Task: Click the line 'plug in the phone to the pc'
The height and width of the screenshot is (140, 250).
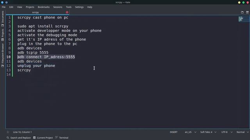Action: tap(47, 44)
